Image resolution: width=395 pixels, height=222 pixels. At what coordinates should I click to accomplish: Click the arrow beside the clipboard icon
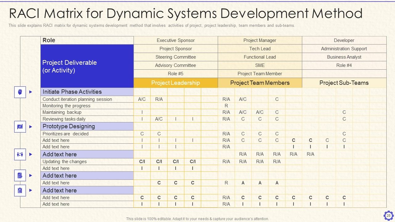coord(31,190)
